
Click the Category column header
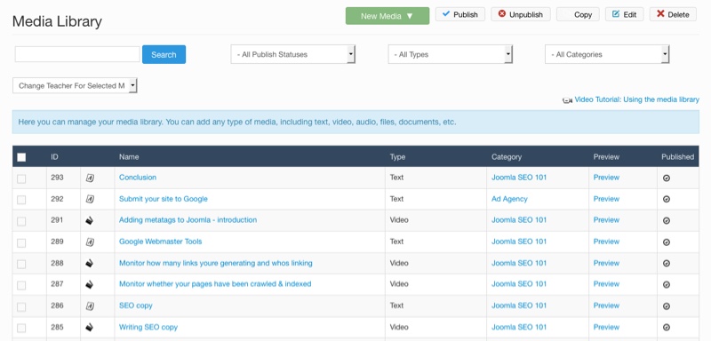click(507, 157)
